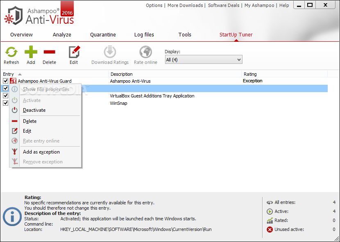
Task: Switch to the Analyze tab
Action: (62, 35)
